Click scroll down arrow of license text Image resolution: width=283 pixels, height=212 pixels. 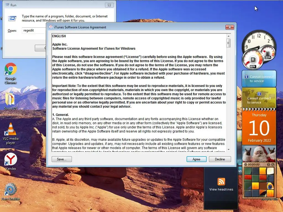tap(229, 149)
